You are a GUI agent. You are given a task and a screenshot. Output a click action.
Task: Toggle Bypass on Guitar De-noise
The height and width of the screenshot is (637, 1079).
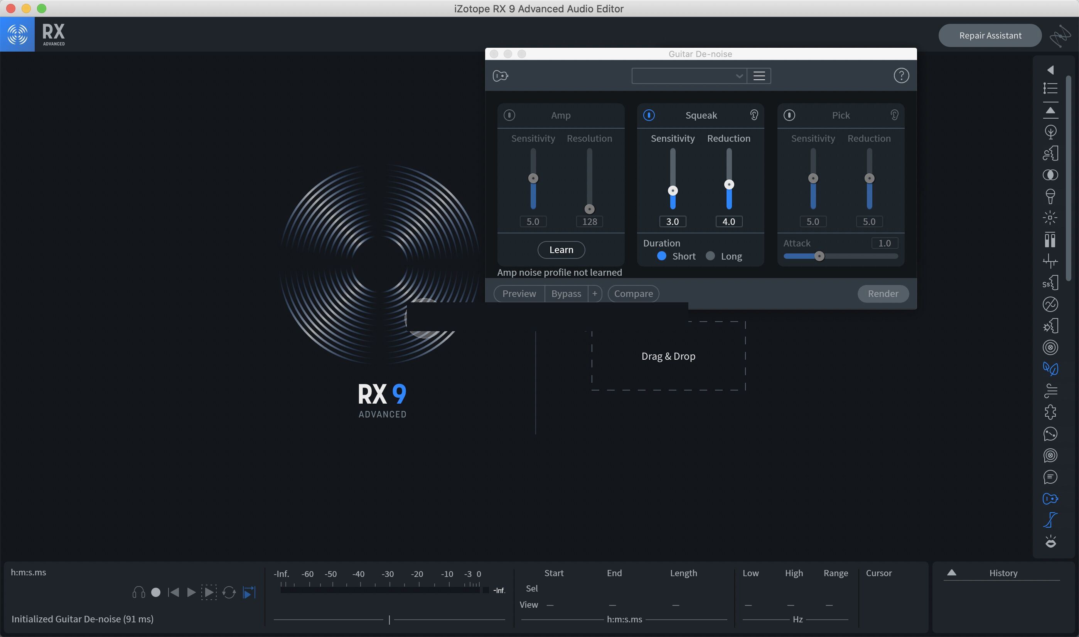566,293
